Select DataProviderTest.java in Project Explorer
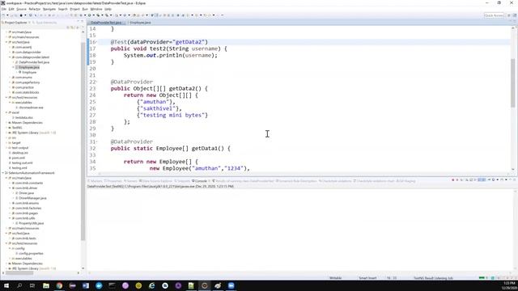The image size is (518, 291). pyautogui.click(x=34, y=62)
